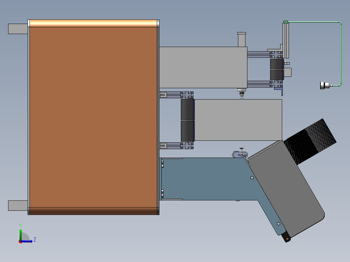
Task: Select the tall vertical gray rail at top right
Action: 286,41
